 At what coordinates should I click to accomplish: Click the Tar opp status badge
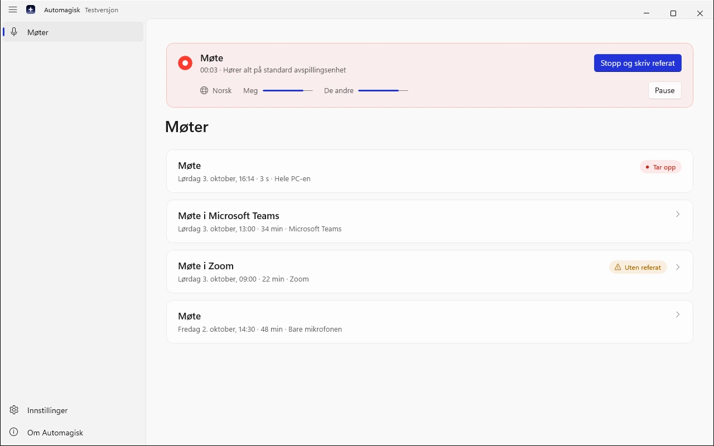pos(660,167)
